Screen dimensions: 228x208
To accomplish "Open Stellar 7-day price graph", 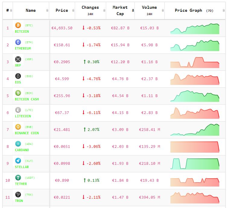I will [195, 164].
